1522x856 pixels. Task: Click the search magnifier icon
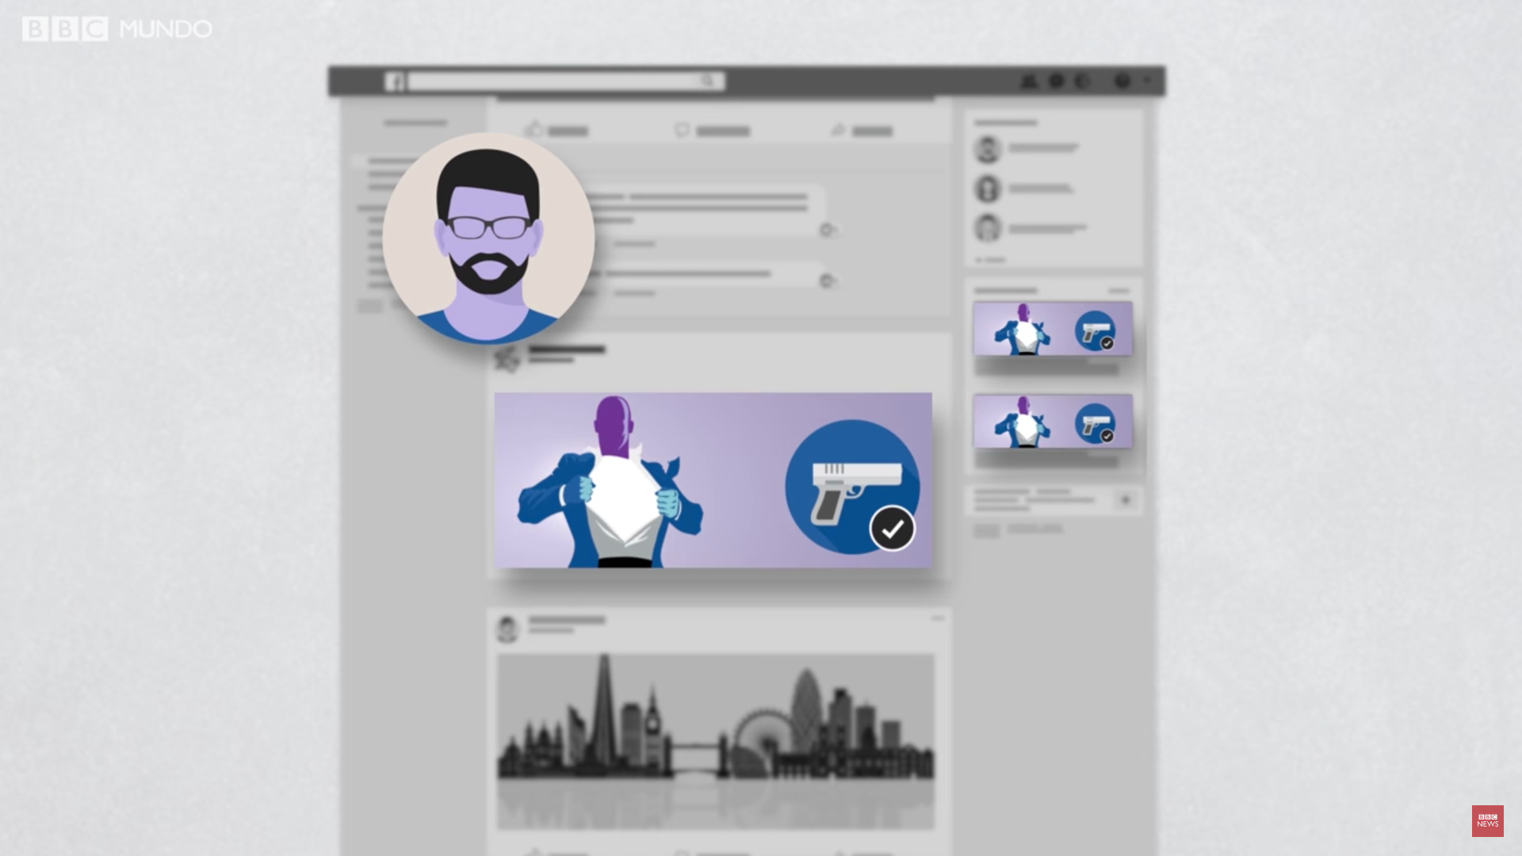(x=707, y=81)
